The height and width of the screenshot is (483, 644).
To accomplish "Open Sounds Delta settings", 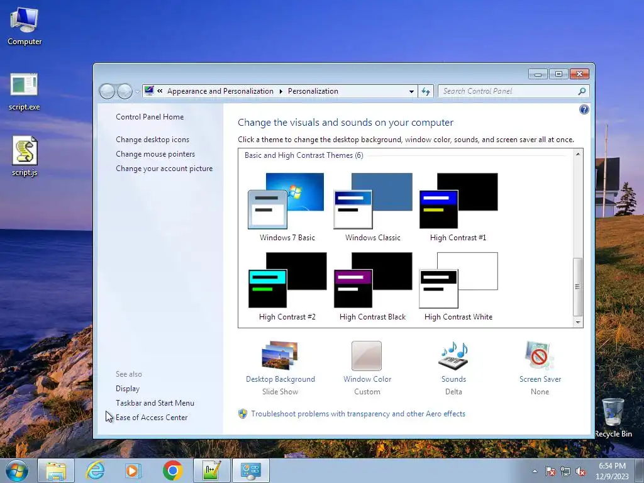I will pos(453,368).
